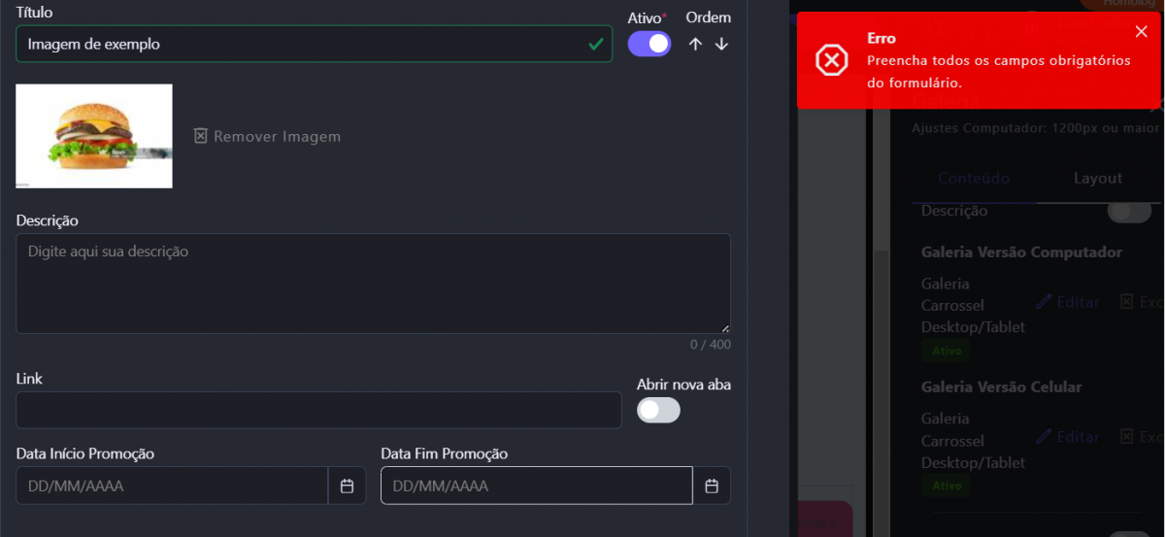Open the Data Fim Promoção calendar picker
This screenshot has height=537, width=1165.
click(712, 486)
